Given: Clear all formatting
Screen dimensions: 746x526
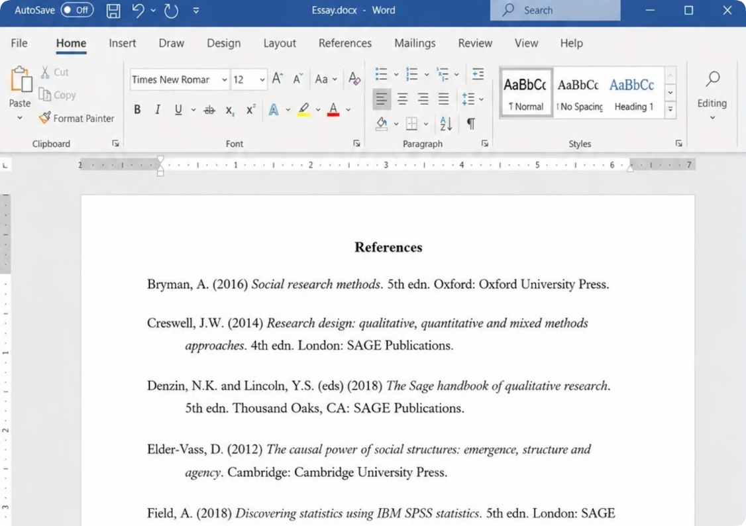Looking at the screenshot, I should [x=354, y=78].
